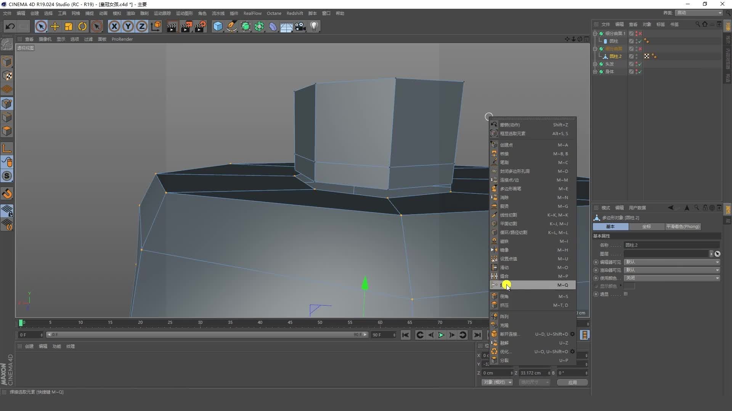Click the Enable Axis L-shaped icon
Screen dimensions: 732x411
click(7, 148)
